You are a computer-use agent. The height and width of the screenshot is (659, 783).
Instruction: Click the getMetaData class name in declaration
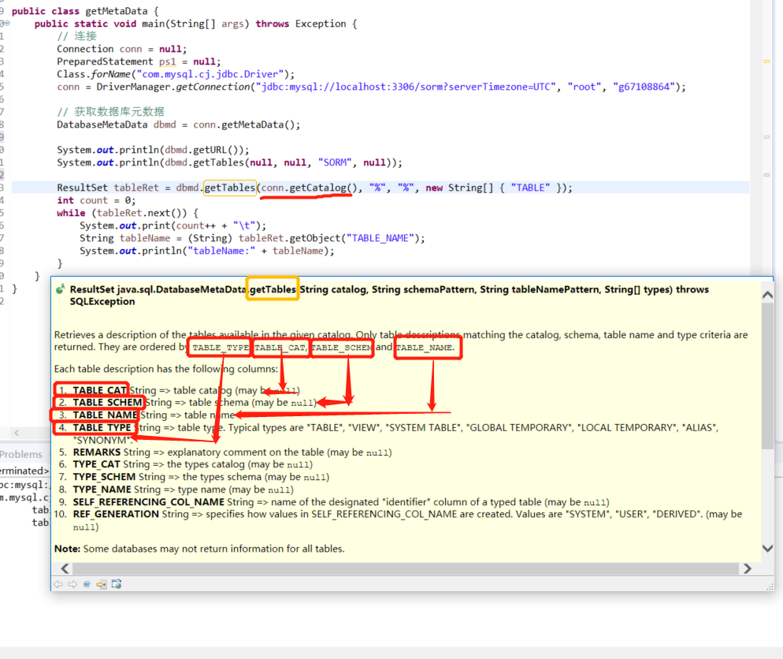[117, 11]
